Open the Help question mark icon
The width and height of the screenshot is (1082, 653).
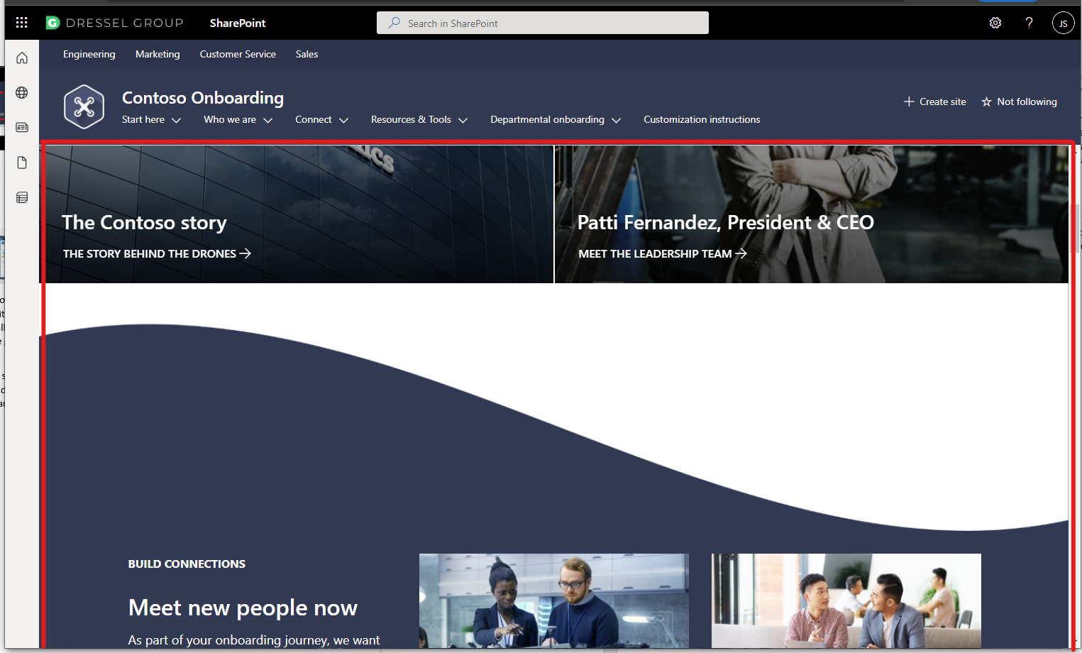[1029, 23]
